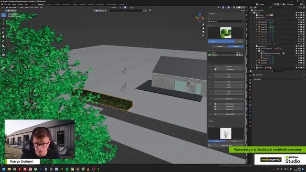Click blue button under the twig thumbnail
Image resolution: width=306 pixels, height=172 pixels.
pyautogui.click(x=217, y=141)
